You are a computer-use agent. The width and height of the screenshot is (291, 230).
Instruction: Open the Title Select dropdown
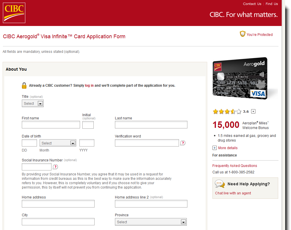tap(33, 103)
